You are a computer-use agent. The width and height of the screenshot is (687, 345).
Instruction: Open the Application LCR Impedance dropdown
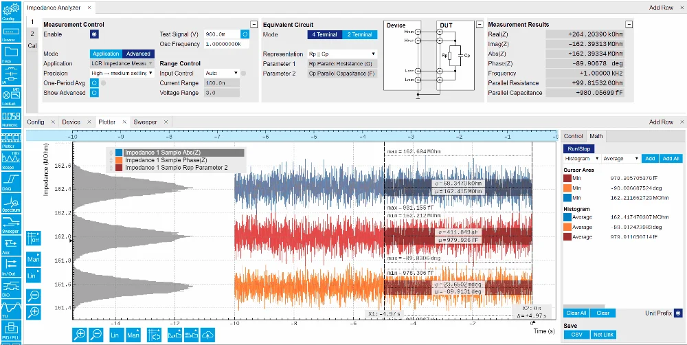(122, 63)
